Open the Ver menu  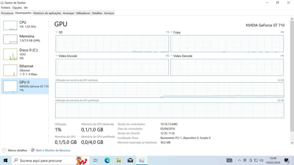(26, 8)
